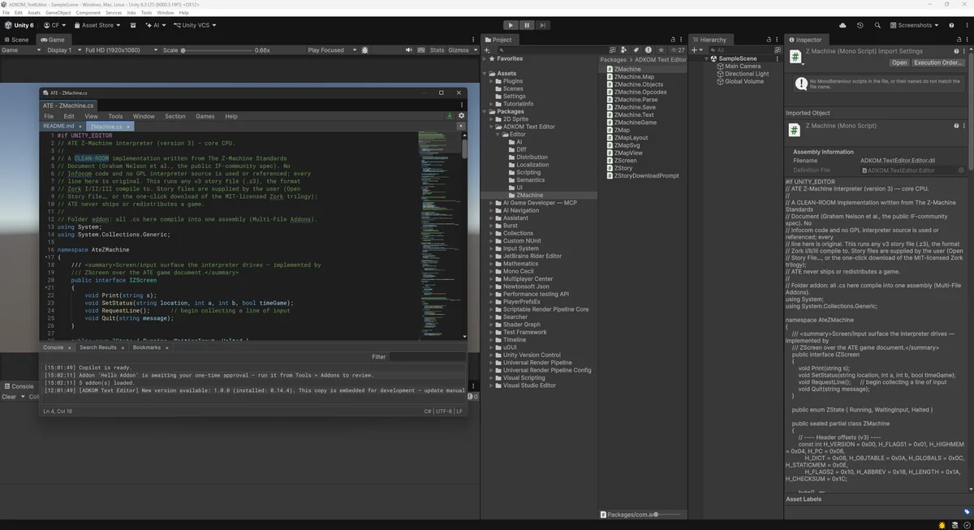The width and height of the screenshot is (974, 530).
Task: Open the global search magnifier icon
Action: pos(877,25)
